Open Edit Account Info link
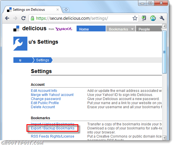Screen dimensions: 175x146 (x=44, y=91)
